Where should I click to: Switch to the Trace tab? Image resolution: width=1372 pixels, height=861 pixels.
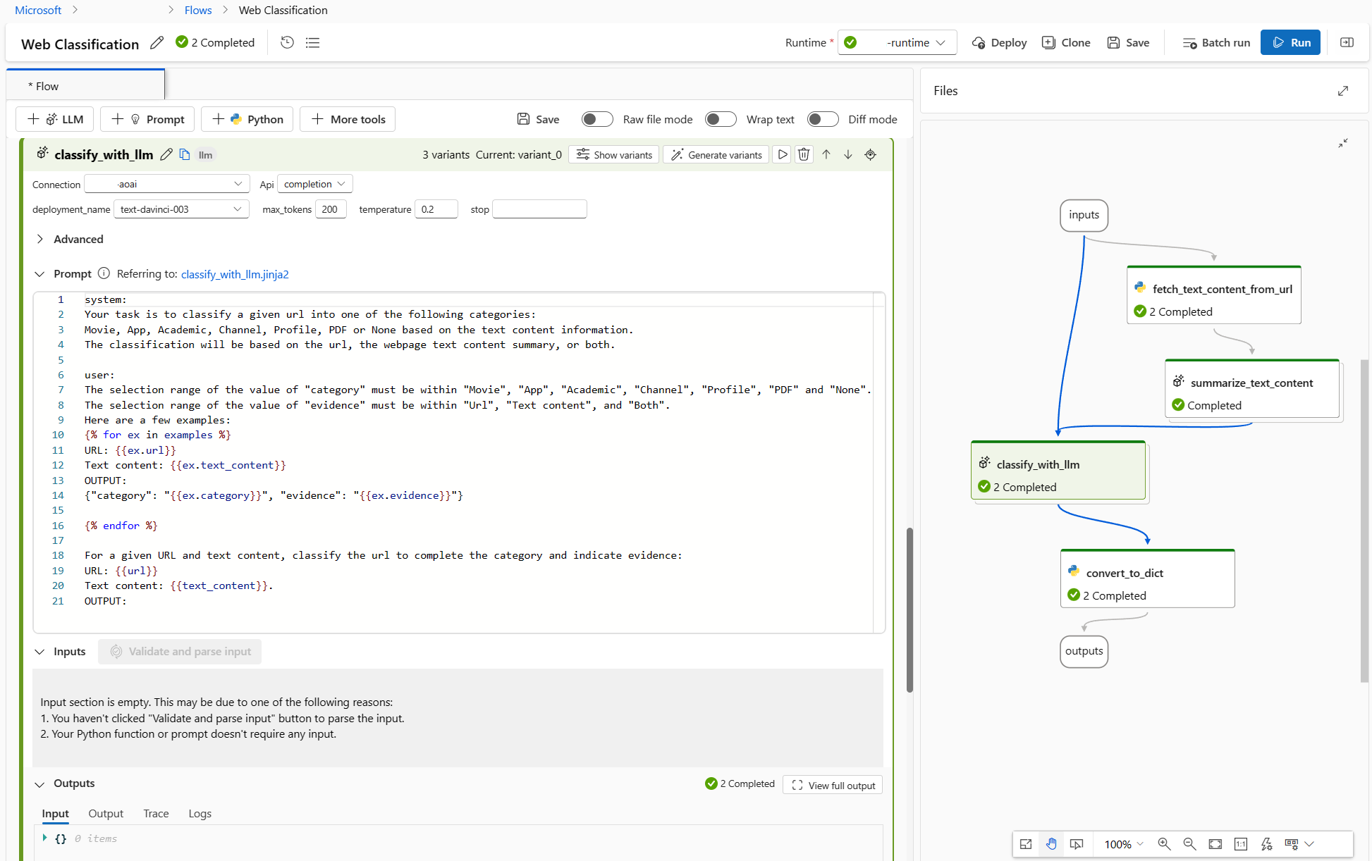(156, 813)
